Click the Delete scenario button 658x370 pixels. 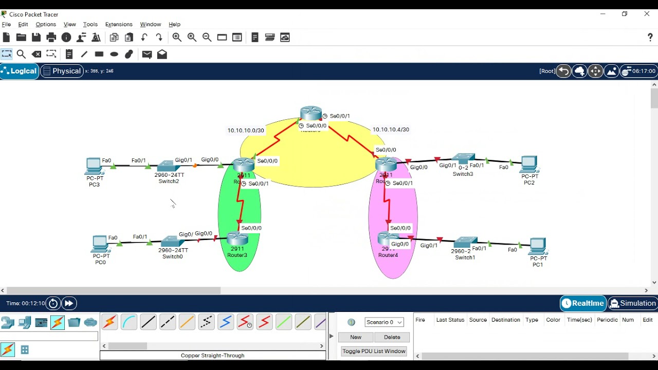[x=392, y=337]
